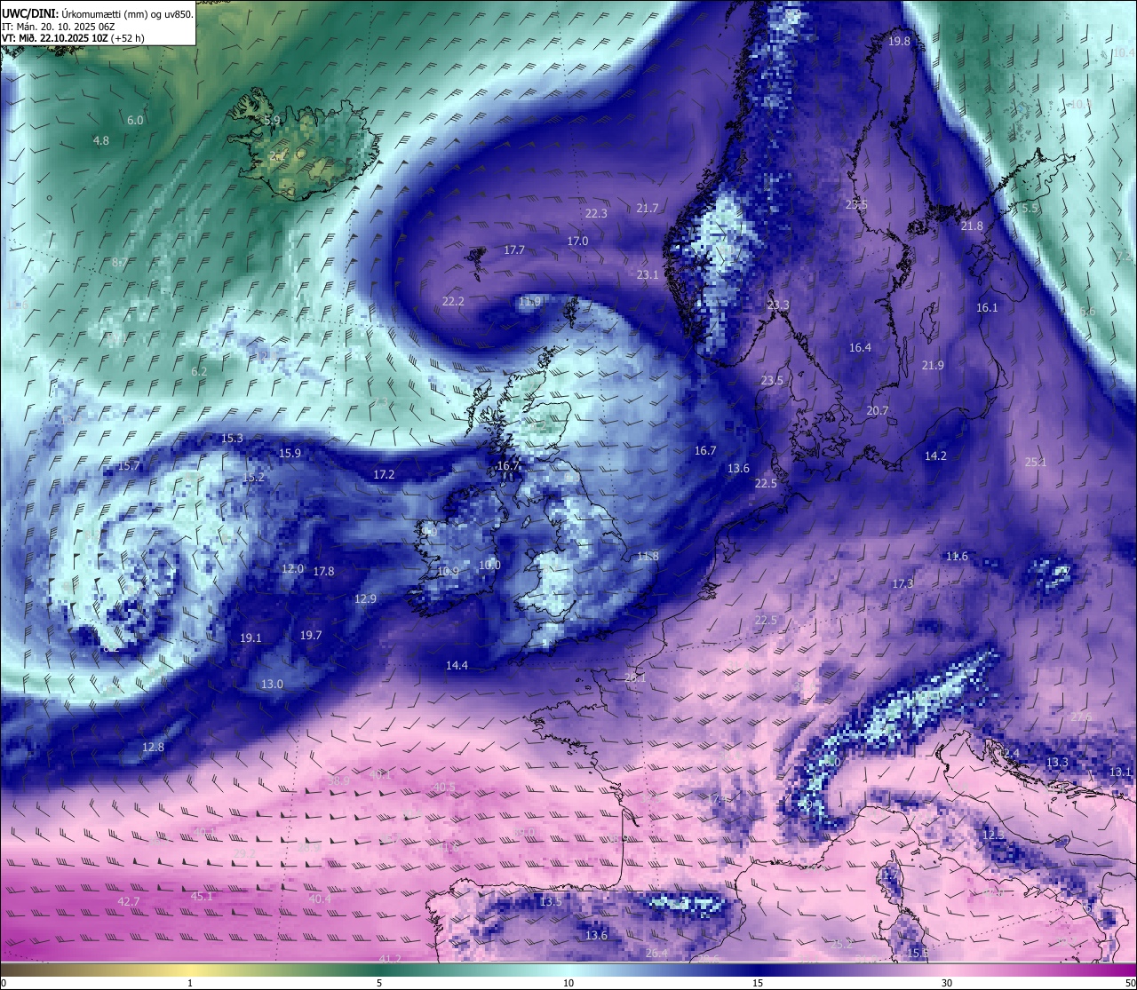
Task: Select the 23.1 value west of Norway
Action: [648, 274]
